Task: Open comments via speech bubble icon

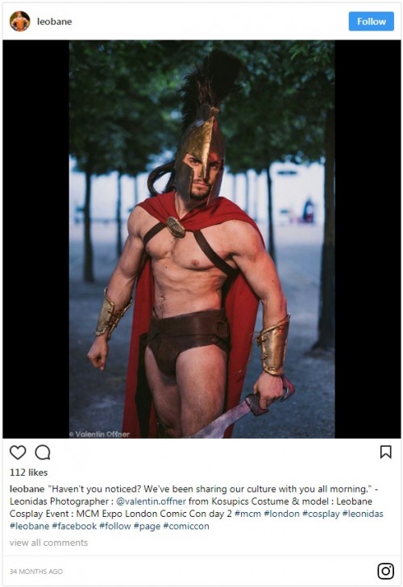Action: (x=43, y=452)
